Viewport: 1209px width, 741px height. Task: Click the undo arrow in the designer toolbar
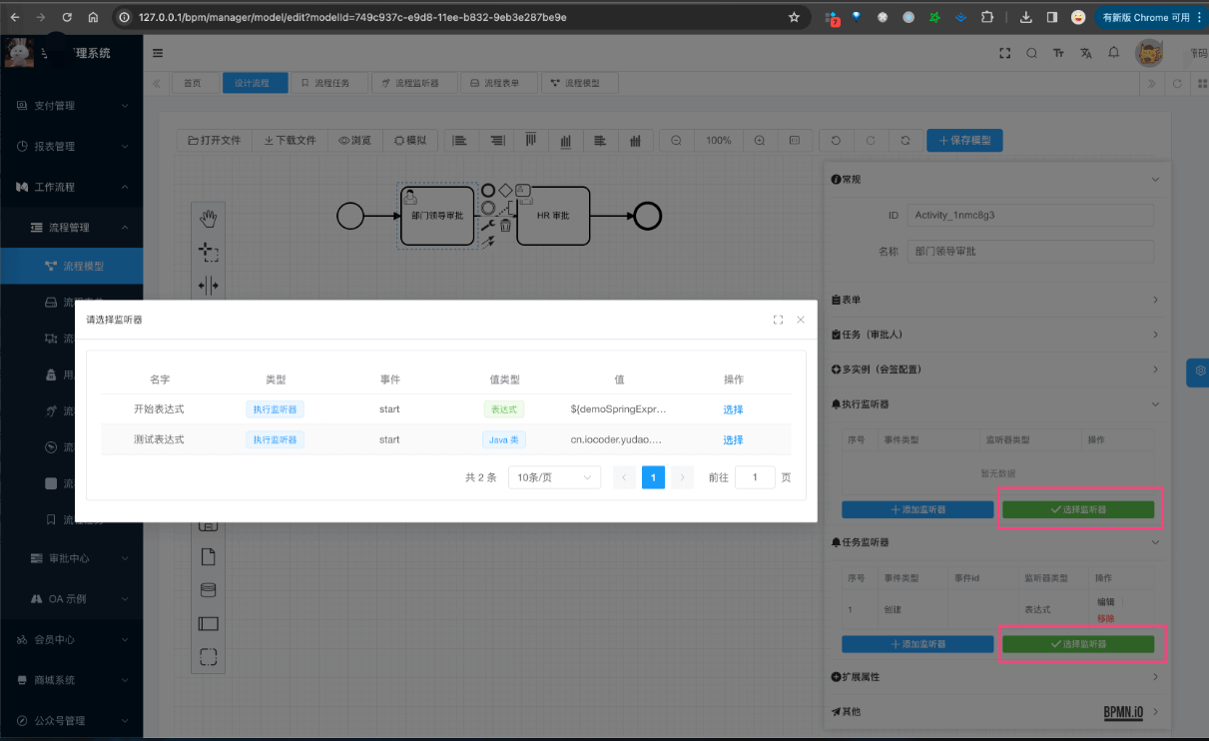836,141
